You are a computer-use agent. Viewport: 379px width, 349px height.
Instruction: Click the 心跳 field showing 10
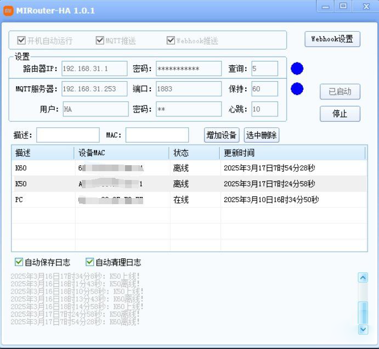coord(265,109)
